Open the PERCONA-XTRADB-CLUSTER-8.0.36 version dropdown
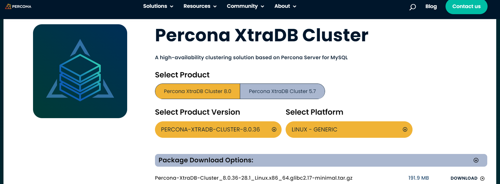This screenshot has width=500, height=184. coord(211,129)
